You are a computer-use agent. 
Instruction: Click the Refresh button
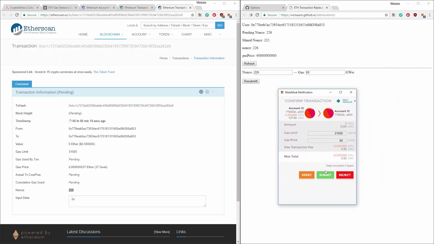[x=249, y=64]
